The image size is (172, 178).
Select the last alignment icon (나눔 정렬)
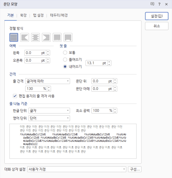68,37
